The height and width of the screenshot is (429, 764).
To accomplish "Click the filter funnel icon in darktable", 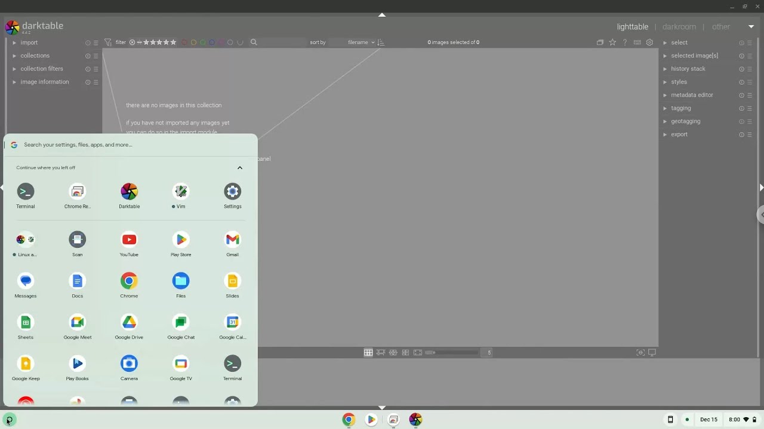I will (x=108, y=42).
